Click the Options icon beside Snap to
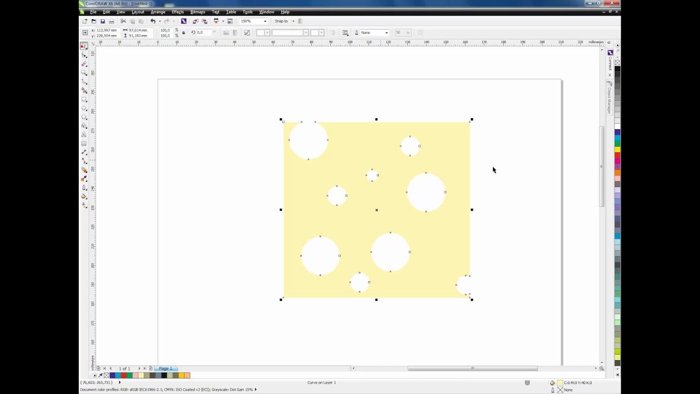This screenshot has width=700, height=394. coord(300,21)
